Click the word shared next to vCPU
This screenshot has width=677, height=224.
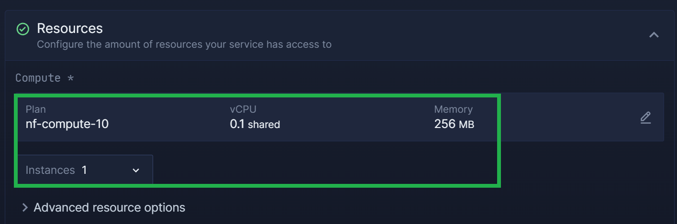coord(264,125)
